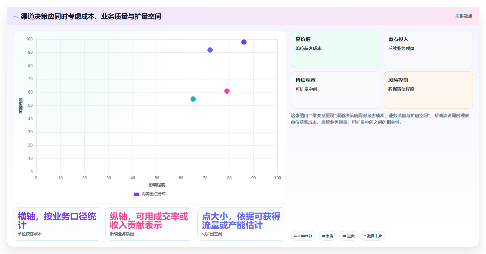
Task: Select the 重点投入 card
Action: point(428,49)
